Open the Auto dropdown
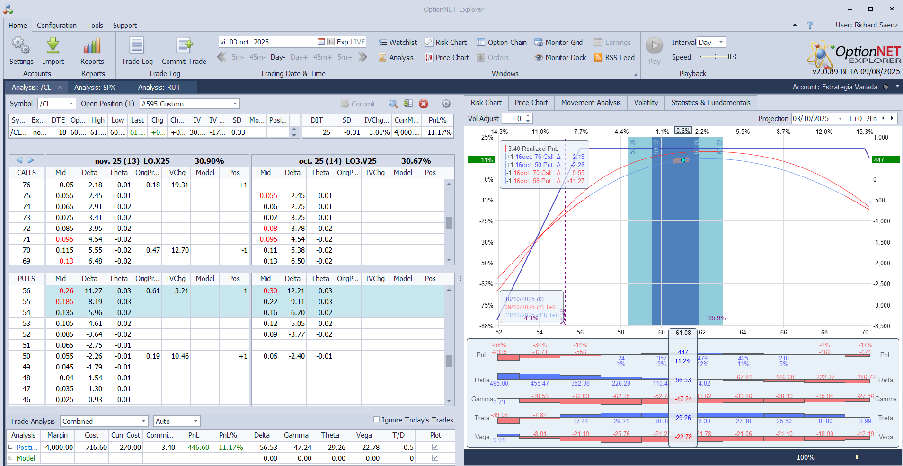 pos(195,421)
